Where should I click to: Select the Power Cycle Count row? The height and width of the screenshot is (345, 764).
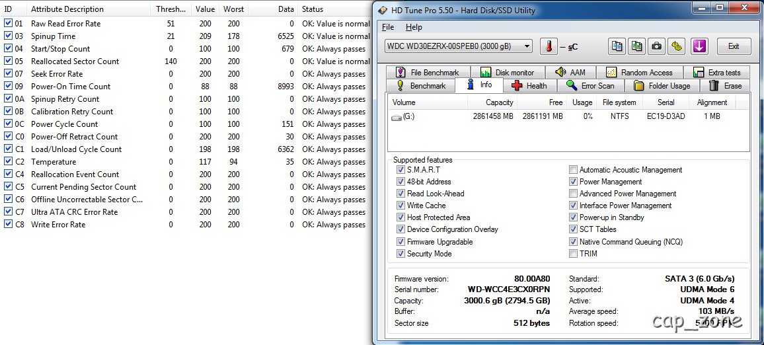tap(186, 124)
